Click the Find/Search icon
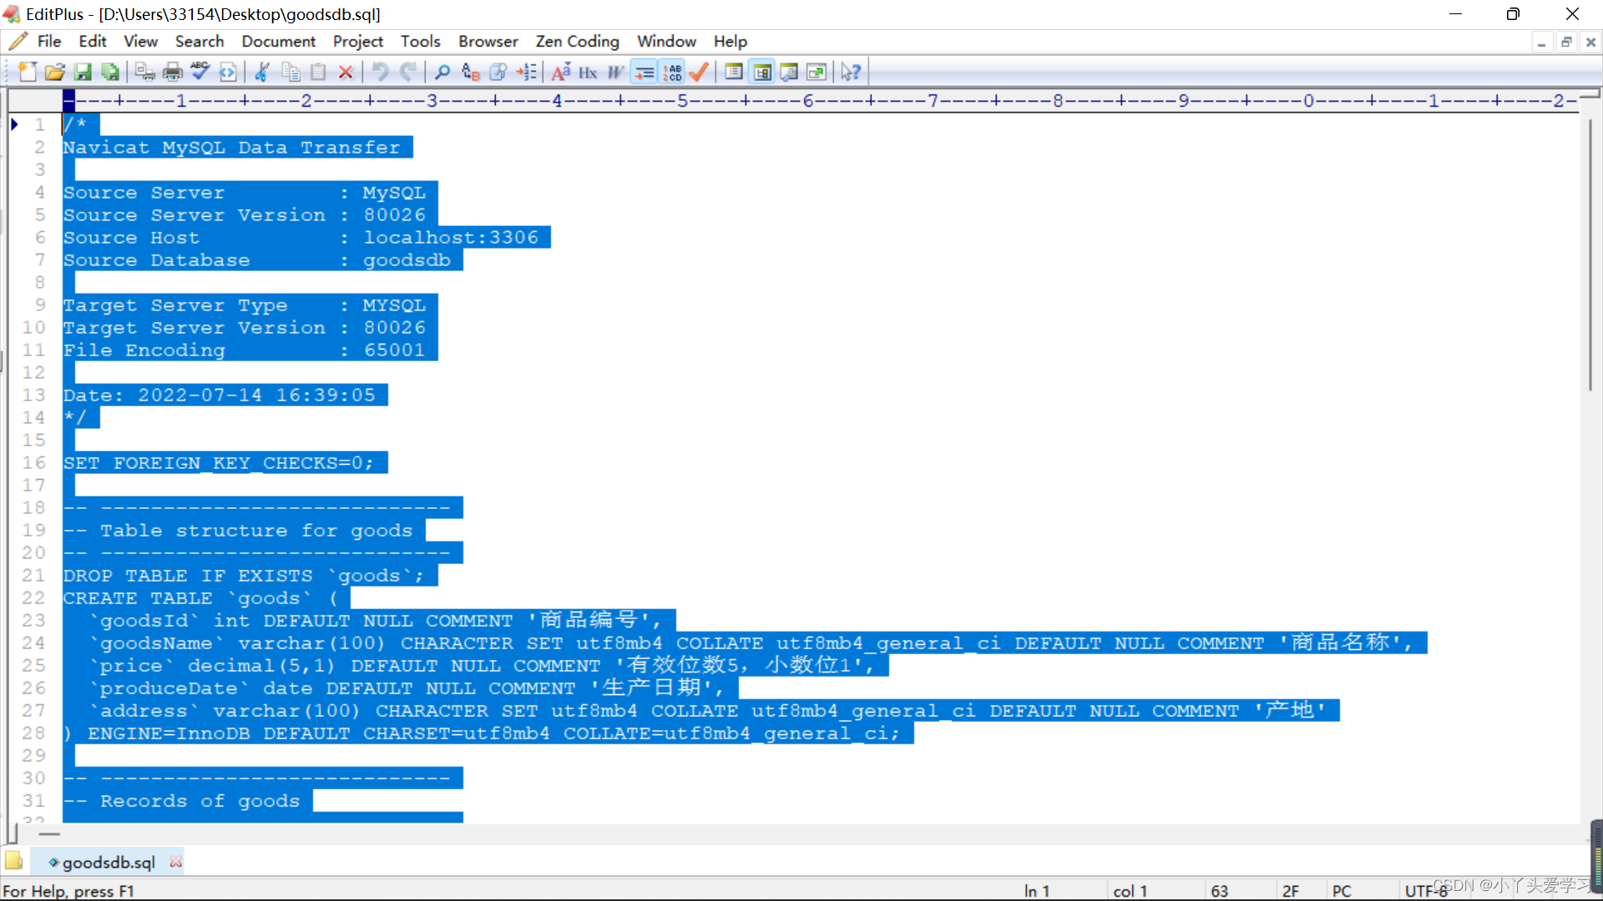1603x901 pixels. point(442,72)
